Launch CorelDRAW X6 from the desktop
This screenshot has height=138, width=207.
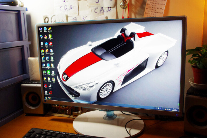click(x=50, y=36)
